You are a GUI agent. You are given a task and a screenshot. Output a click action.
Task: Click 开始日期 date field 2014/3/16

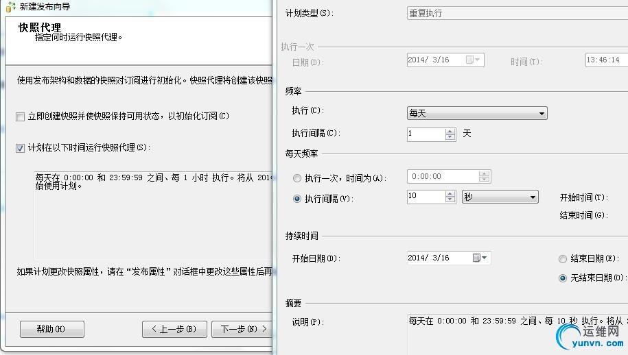[x=449, y=258]
